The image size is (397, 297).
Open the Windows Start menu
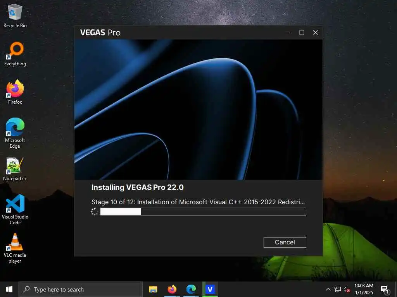(9, 289)
